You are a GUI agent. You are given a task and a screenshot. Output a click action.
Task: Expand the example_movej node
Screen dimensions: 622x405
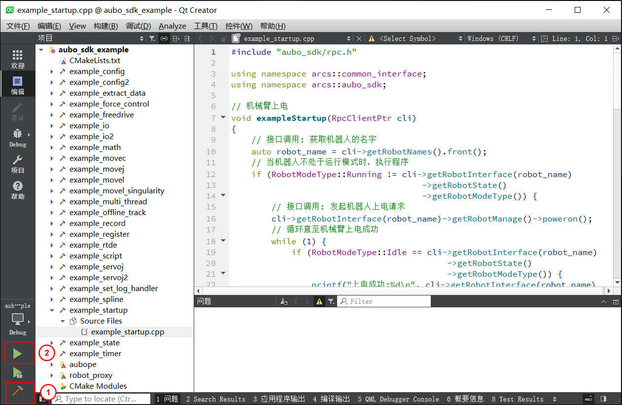52,169
